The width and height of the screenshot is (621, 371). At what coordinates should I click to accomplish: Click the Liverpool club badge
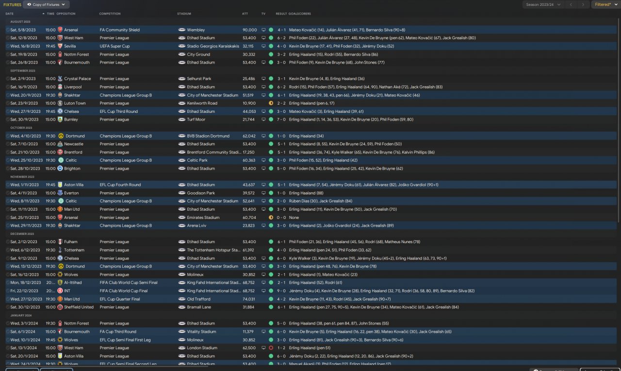point(60,87)
